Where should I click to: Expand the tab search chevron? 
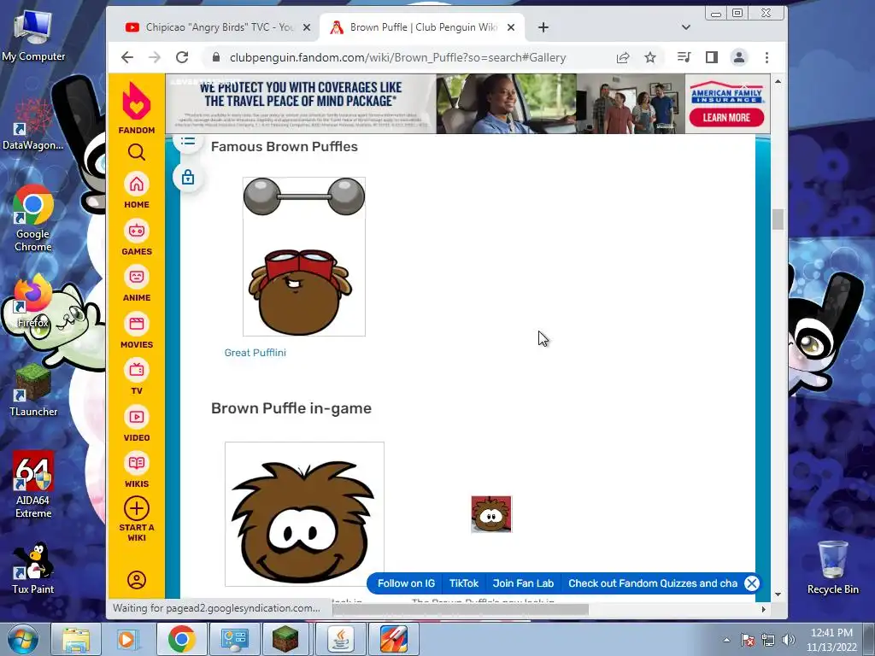(x=686, y=27)
